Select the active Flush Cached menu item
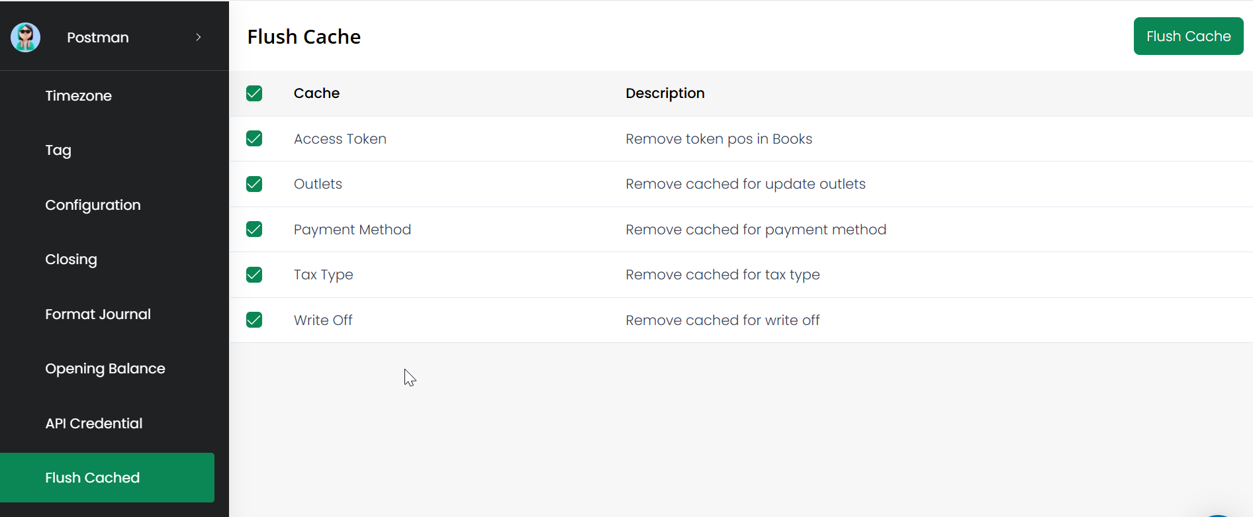Viewport: 1253px width, 517px height. click(93, 478)
